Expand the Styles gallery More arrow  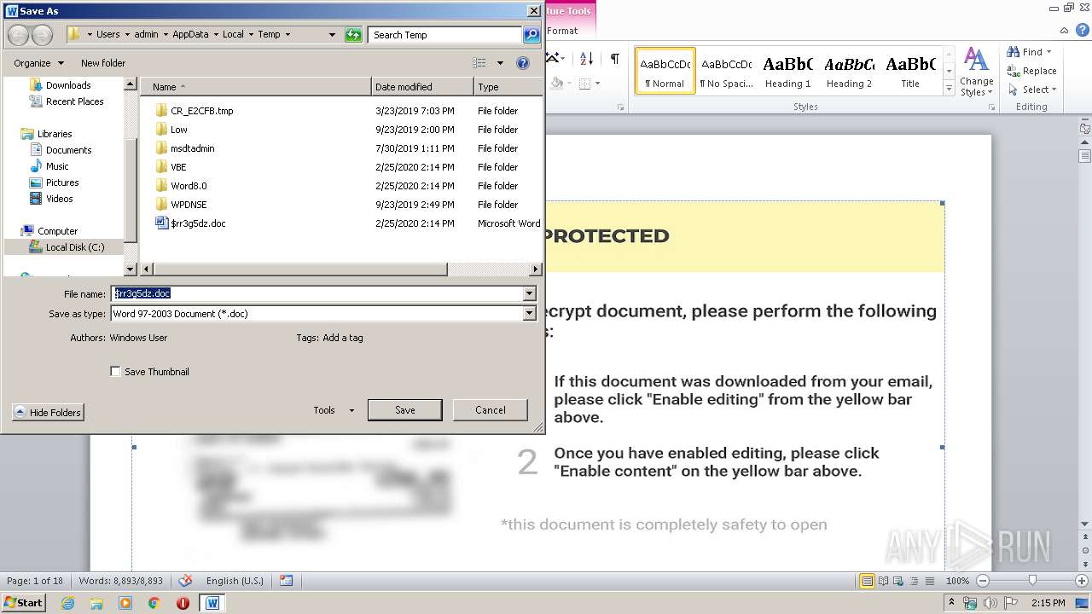click(x=949, y=89)
